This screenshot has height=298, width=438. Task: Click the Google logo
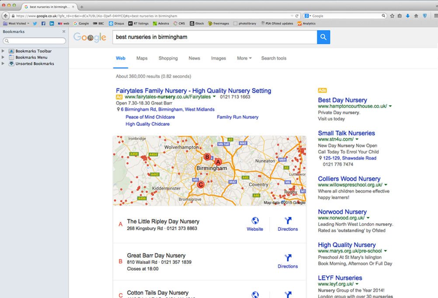90,37
